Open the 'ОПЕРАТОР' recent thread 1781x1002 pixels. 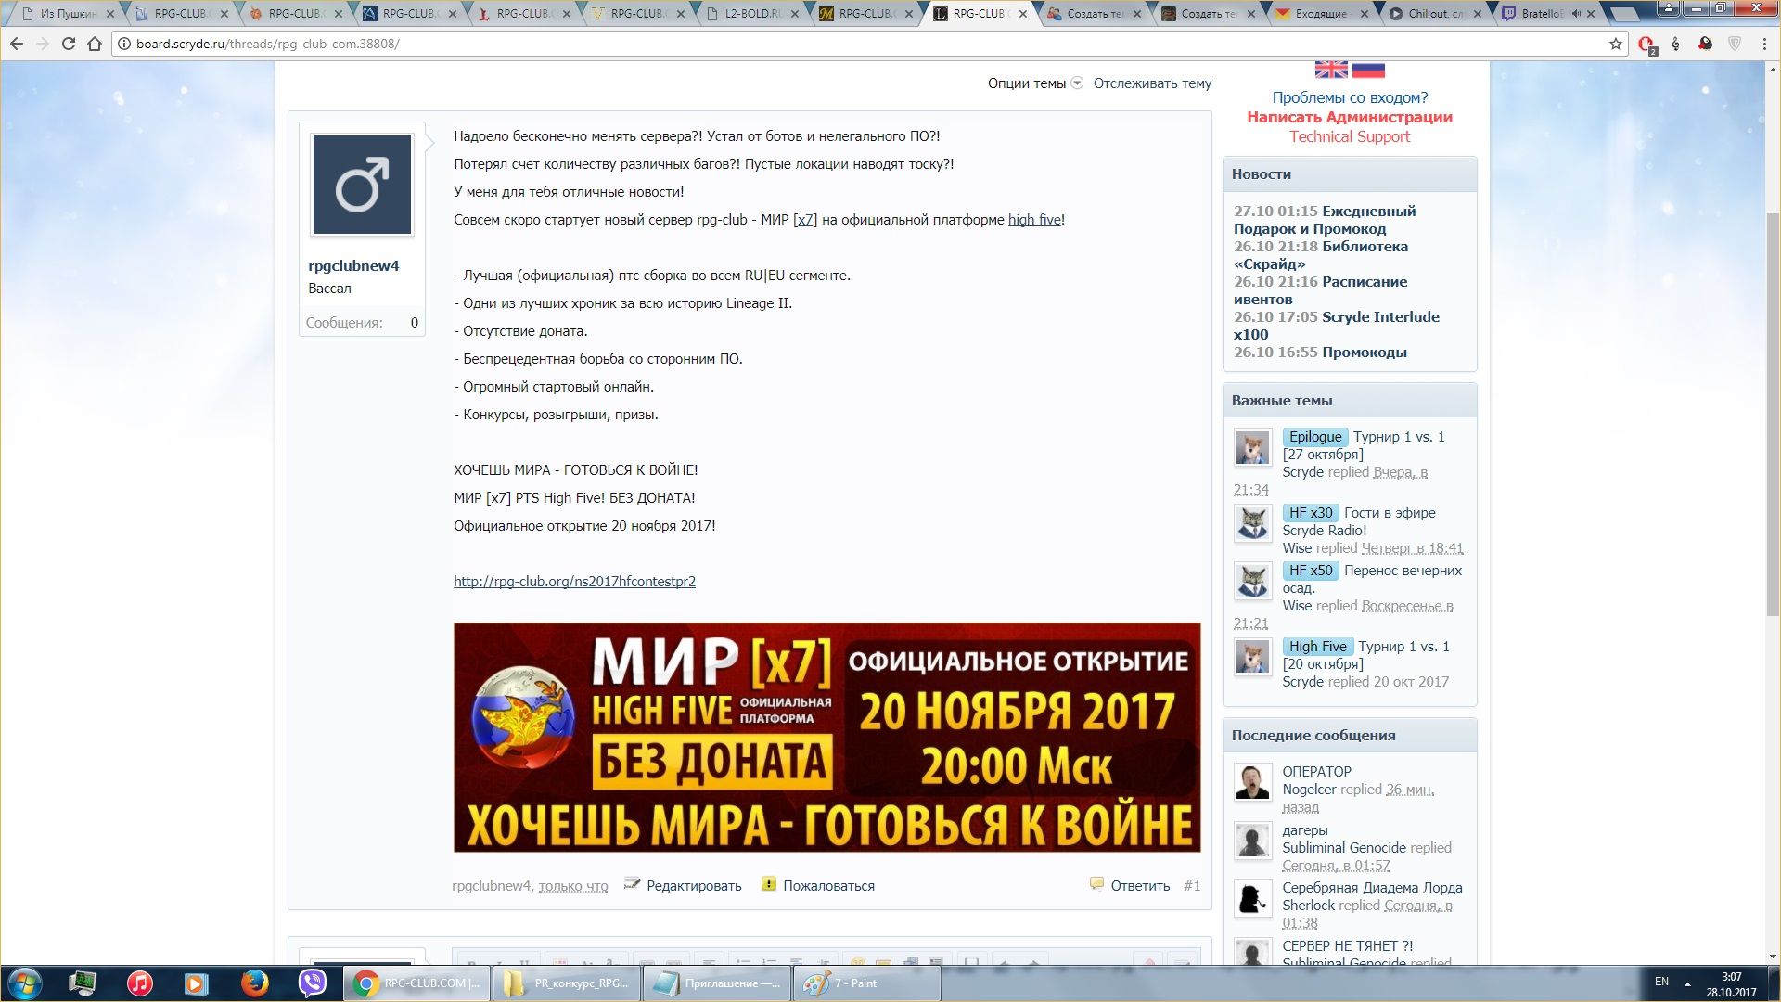tap(1316, 772)
